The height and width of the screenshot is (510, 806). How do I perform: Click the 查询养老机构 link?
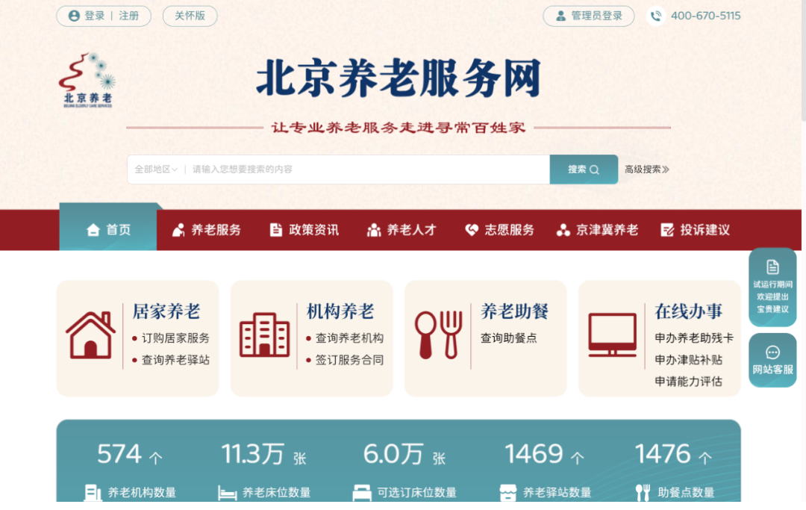[347, 338]
